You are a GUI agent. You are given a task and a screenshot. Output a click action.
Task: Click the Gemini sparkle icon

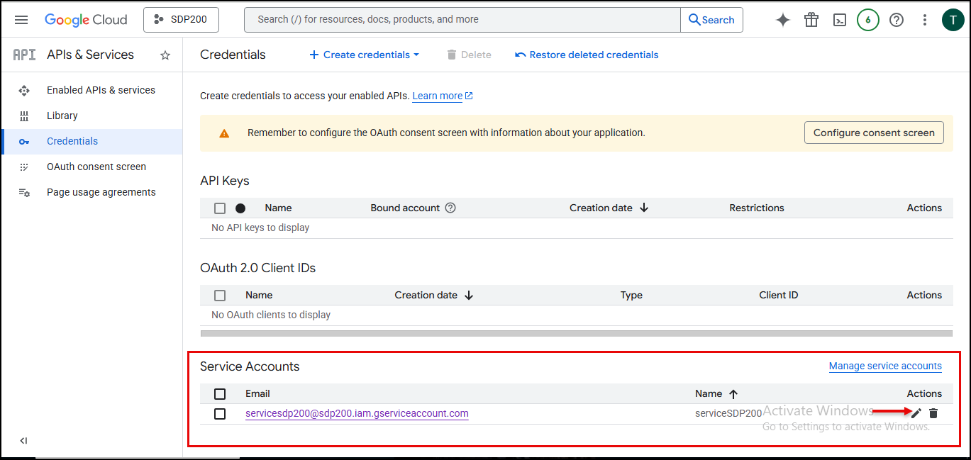pyautogui.click(x=783, y=20)
